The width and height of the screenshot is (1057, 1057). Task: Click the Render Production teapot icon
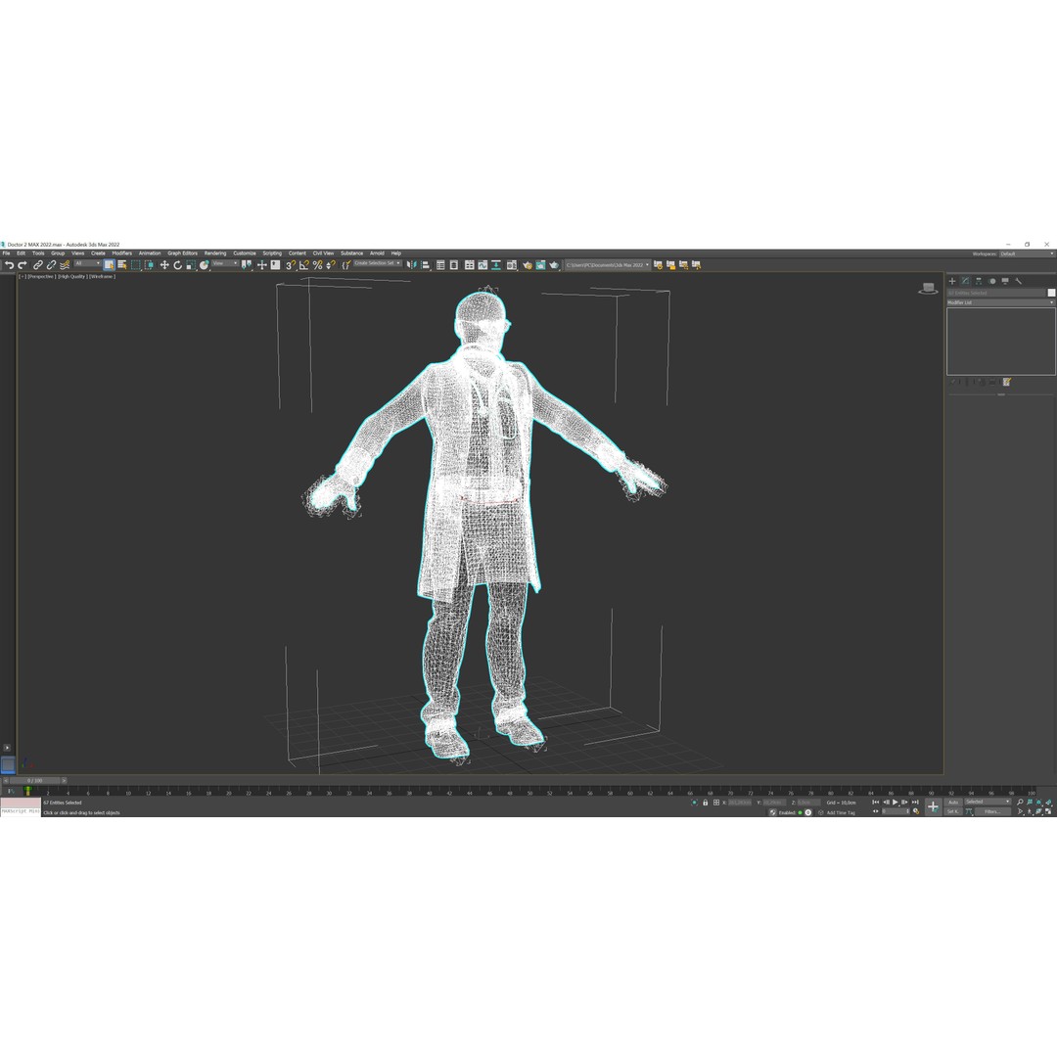(553, 265)
